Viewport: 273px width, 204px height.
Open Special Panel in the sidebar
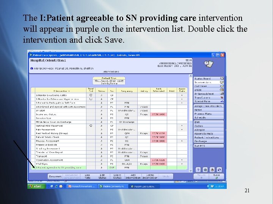[209, 102]
